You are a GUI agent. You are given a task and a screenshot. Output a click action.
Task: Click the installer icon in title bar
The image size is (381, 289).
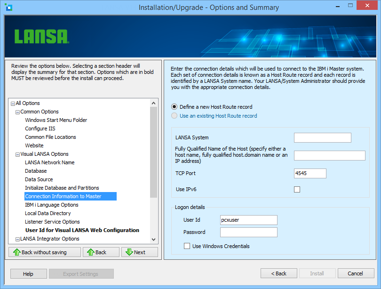tap(8, 7)
